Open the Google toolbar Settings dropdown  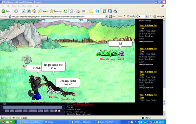159,17
